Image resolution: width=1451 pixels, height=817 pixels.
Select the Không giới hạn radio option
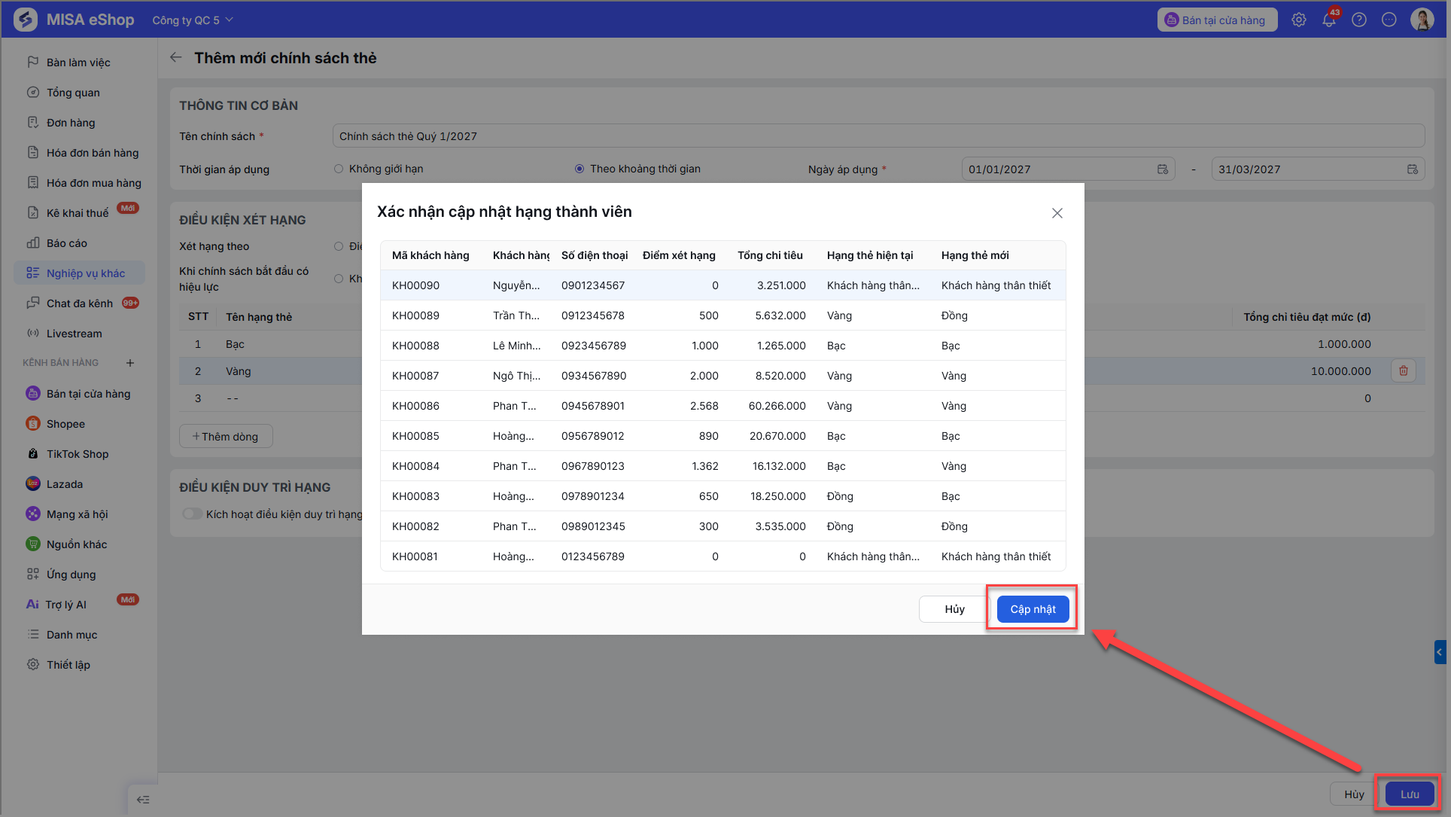(339, 169)
